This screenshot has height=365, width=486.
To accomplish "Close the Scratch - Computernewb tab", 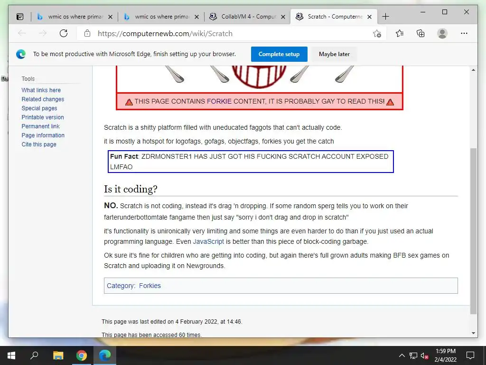I will click(369, 17).
